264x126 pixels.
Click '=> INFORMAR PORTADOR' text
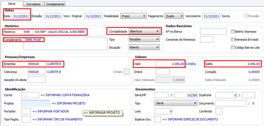[51, 111]
